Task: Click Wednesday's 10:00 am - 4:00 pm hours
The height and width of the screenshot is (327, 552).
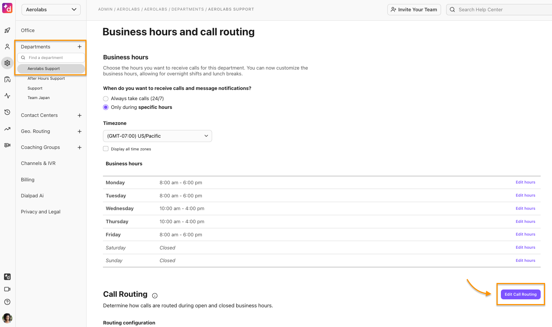Action: tap(182, 208)
